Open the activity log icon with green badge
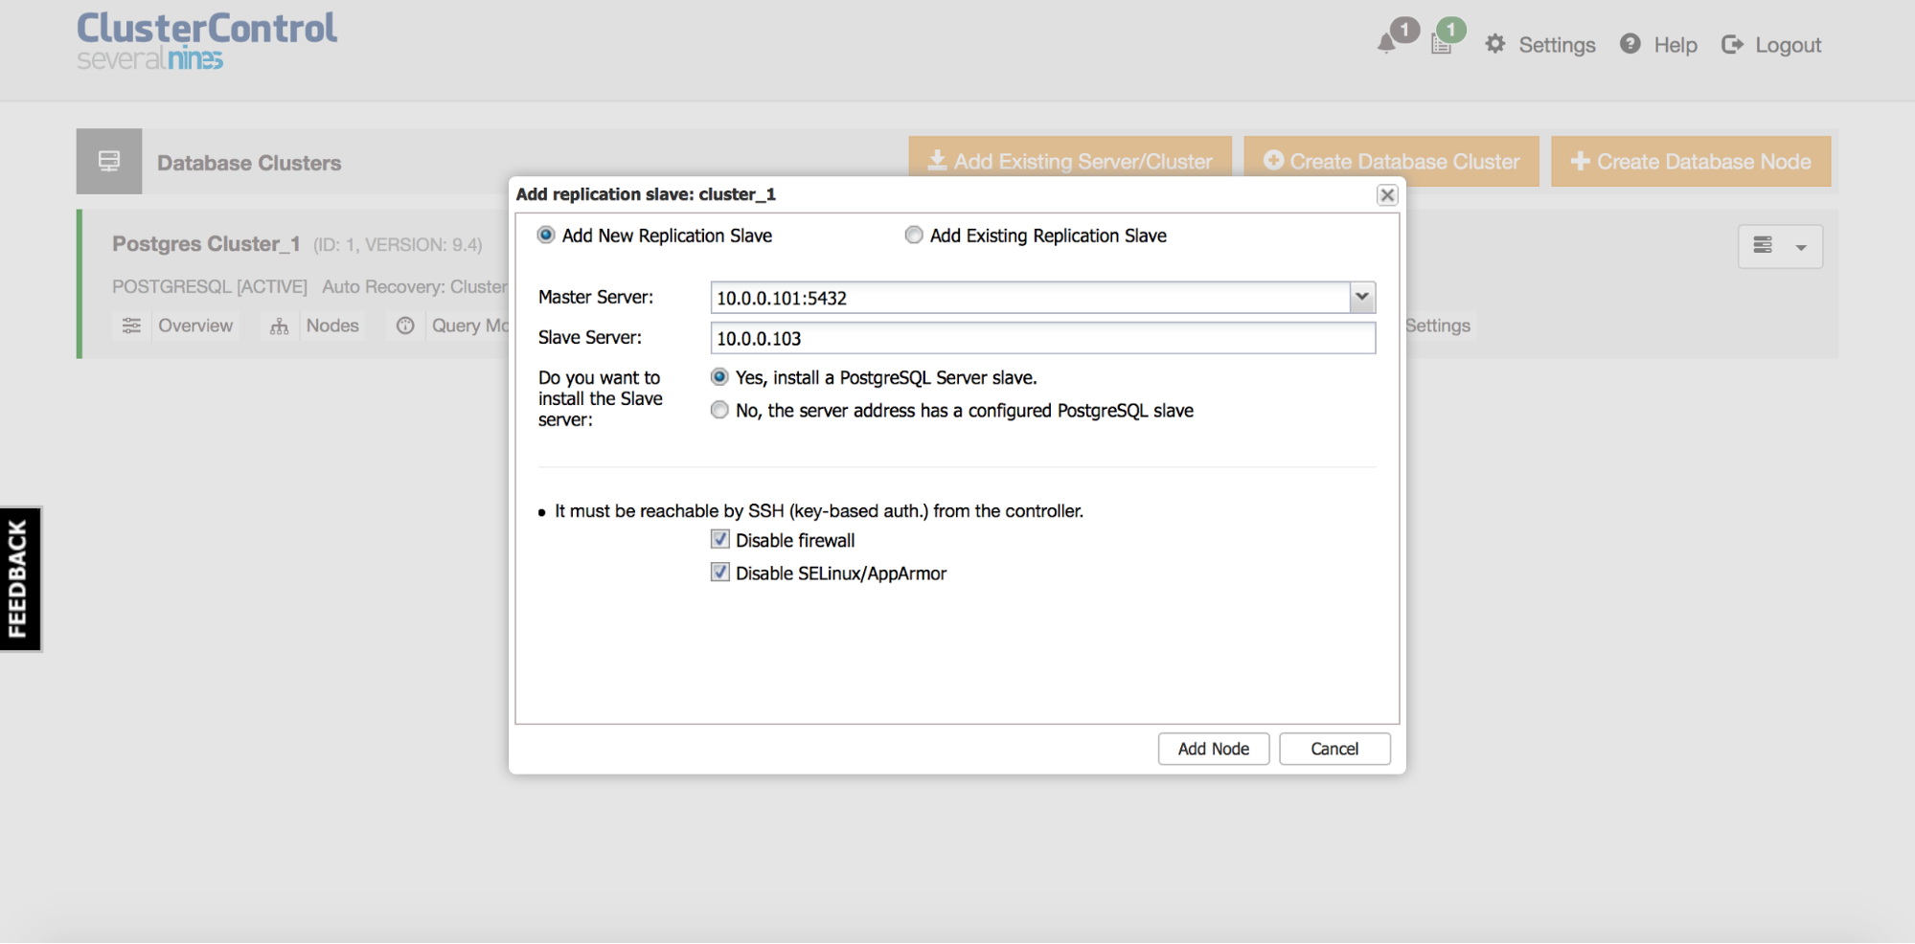Screen dimensions: 1915x944 coord(1441,44)
